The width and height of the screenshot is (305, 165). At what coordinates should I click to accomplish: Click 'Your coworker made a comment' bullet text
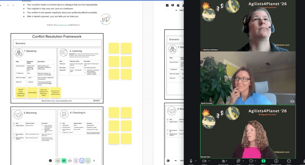tap(63, 5)
